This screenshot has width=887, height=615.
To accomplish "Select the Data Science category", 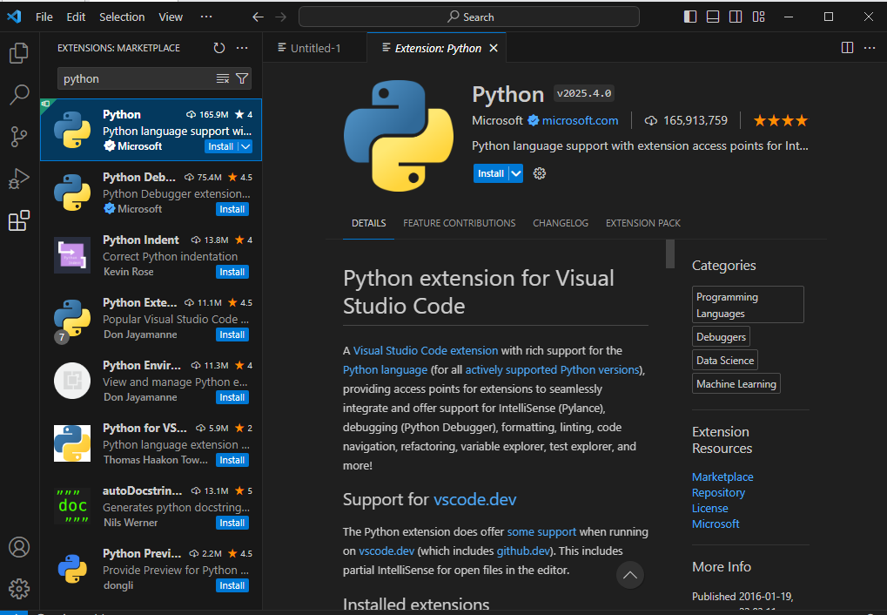I will (x=725, y=360).
